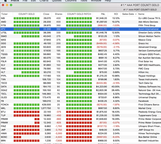Click the red close window button

tap(3, 5)
